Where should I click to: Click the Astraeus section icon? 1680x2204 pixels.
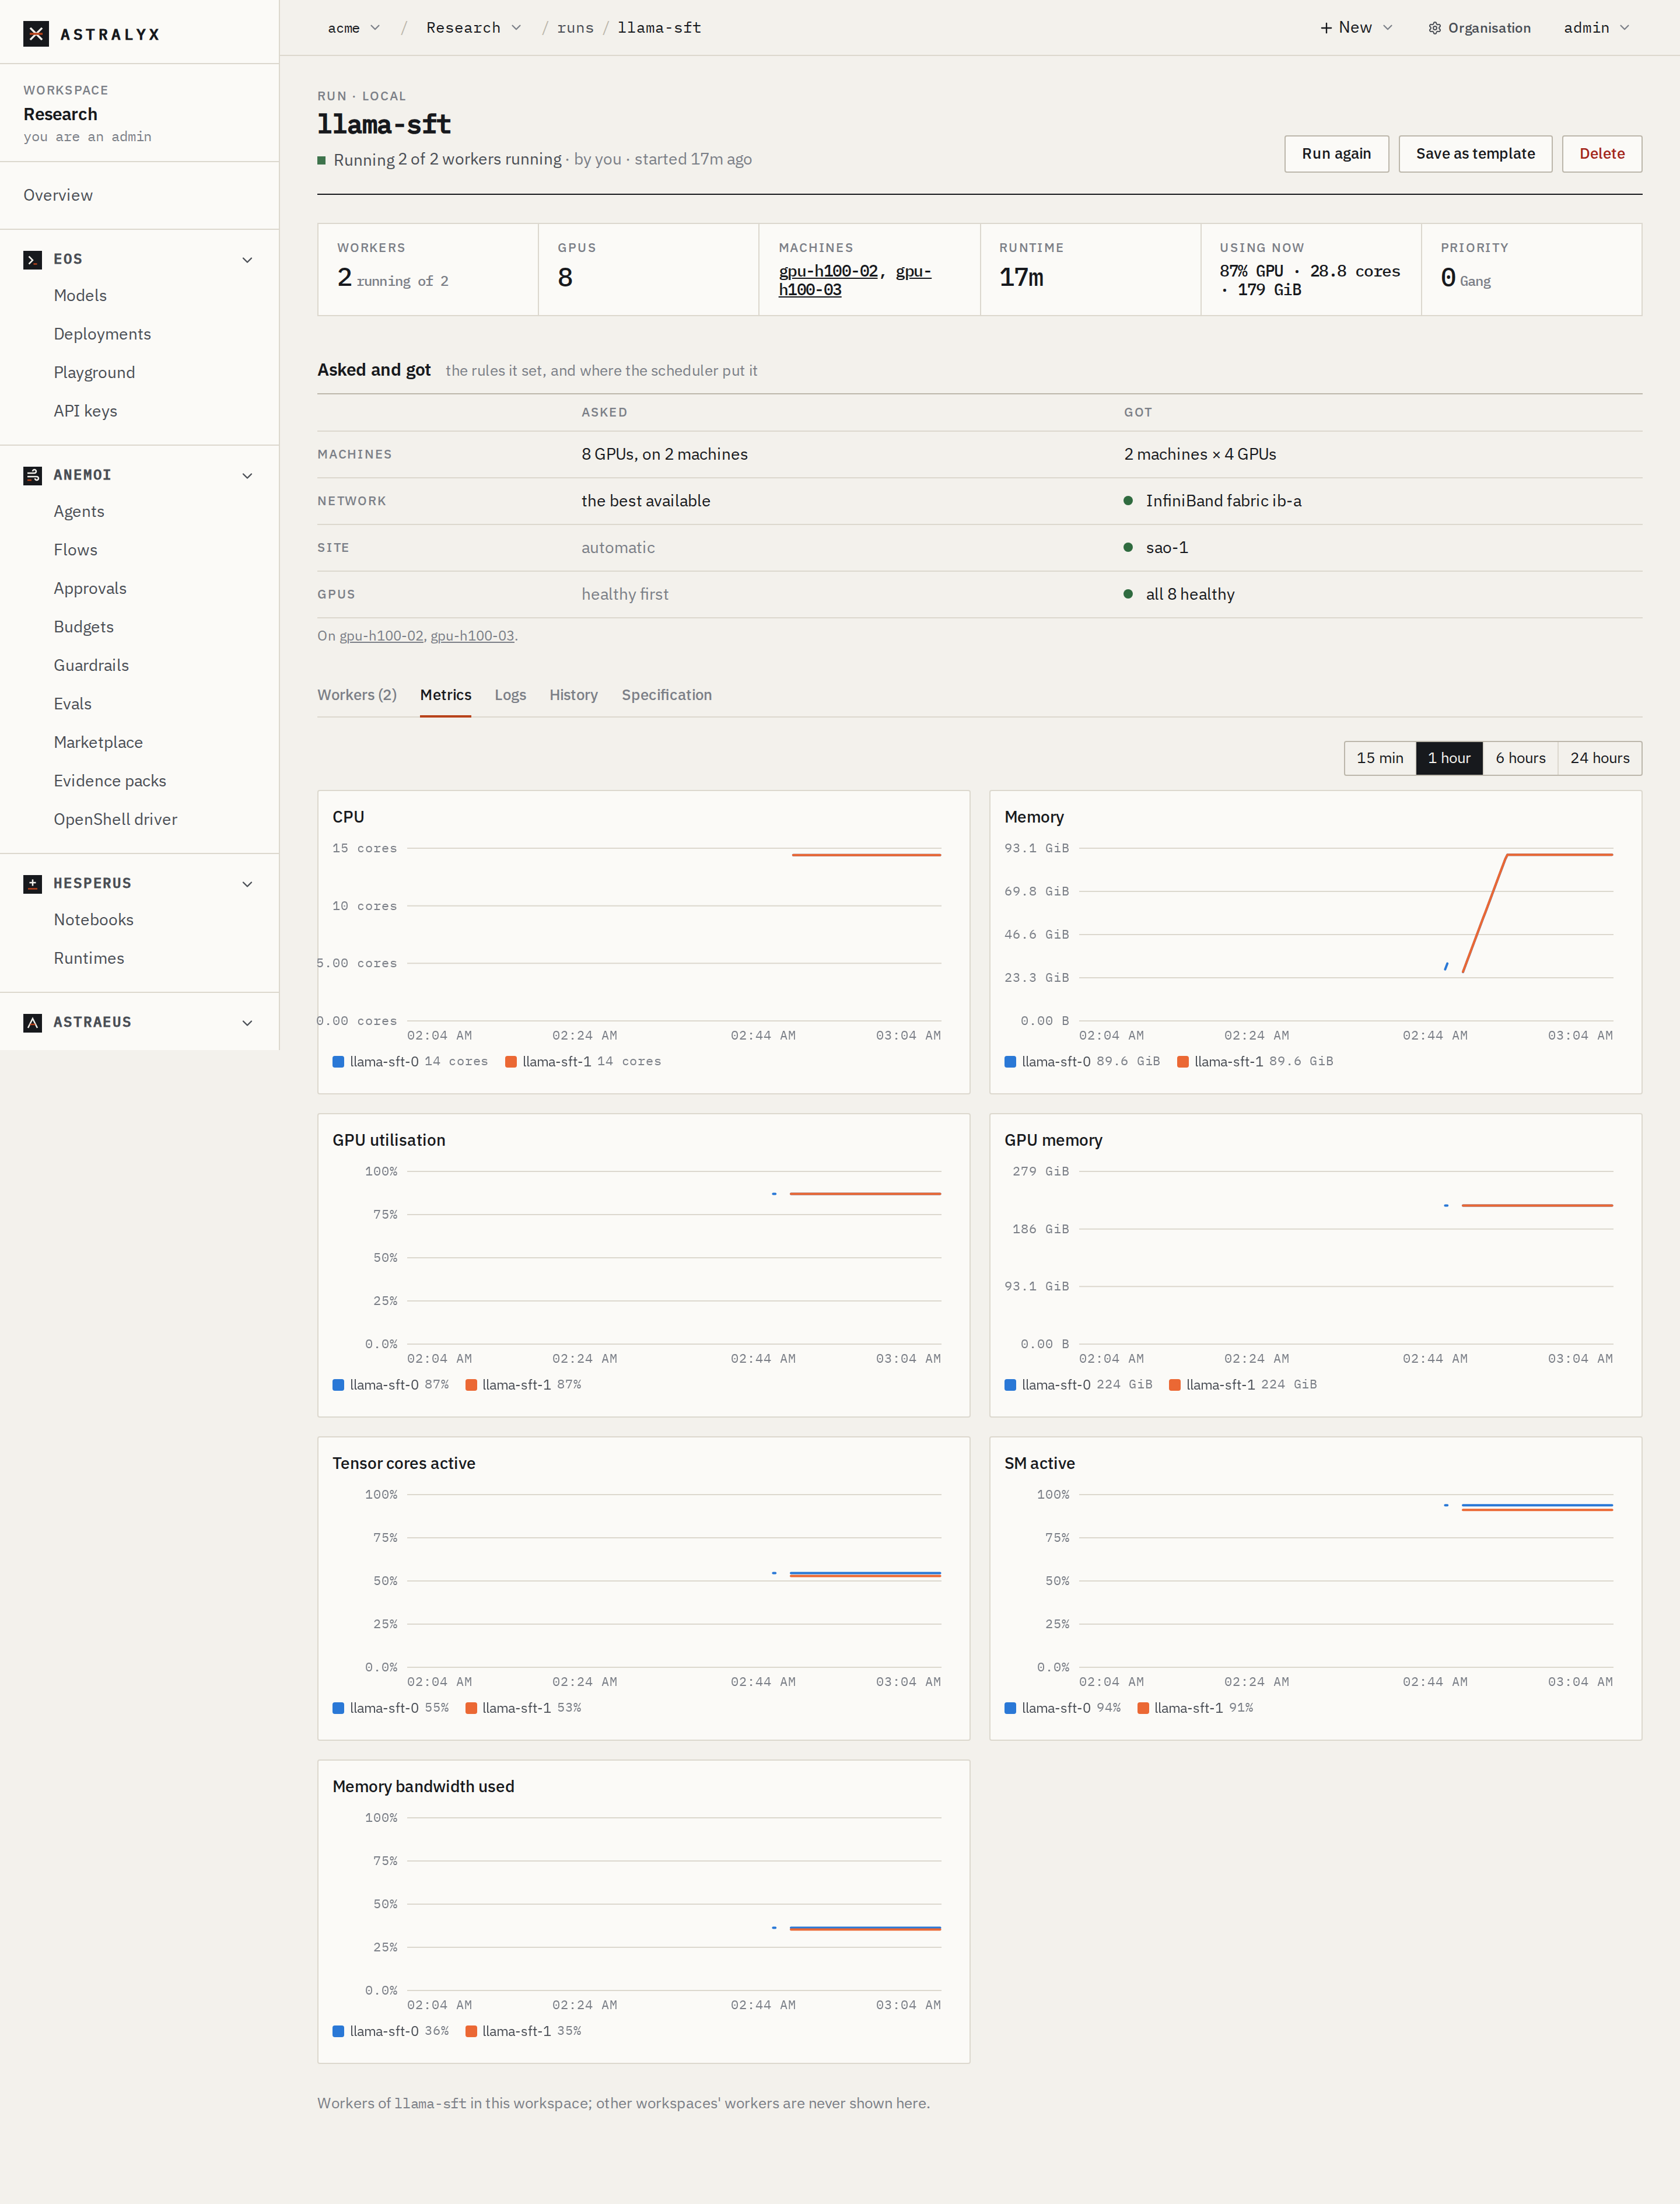pyautogui.click(x=33, y=1022)
